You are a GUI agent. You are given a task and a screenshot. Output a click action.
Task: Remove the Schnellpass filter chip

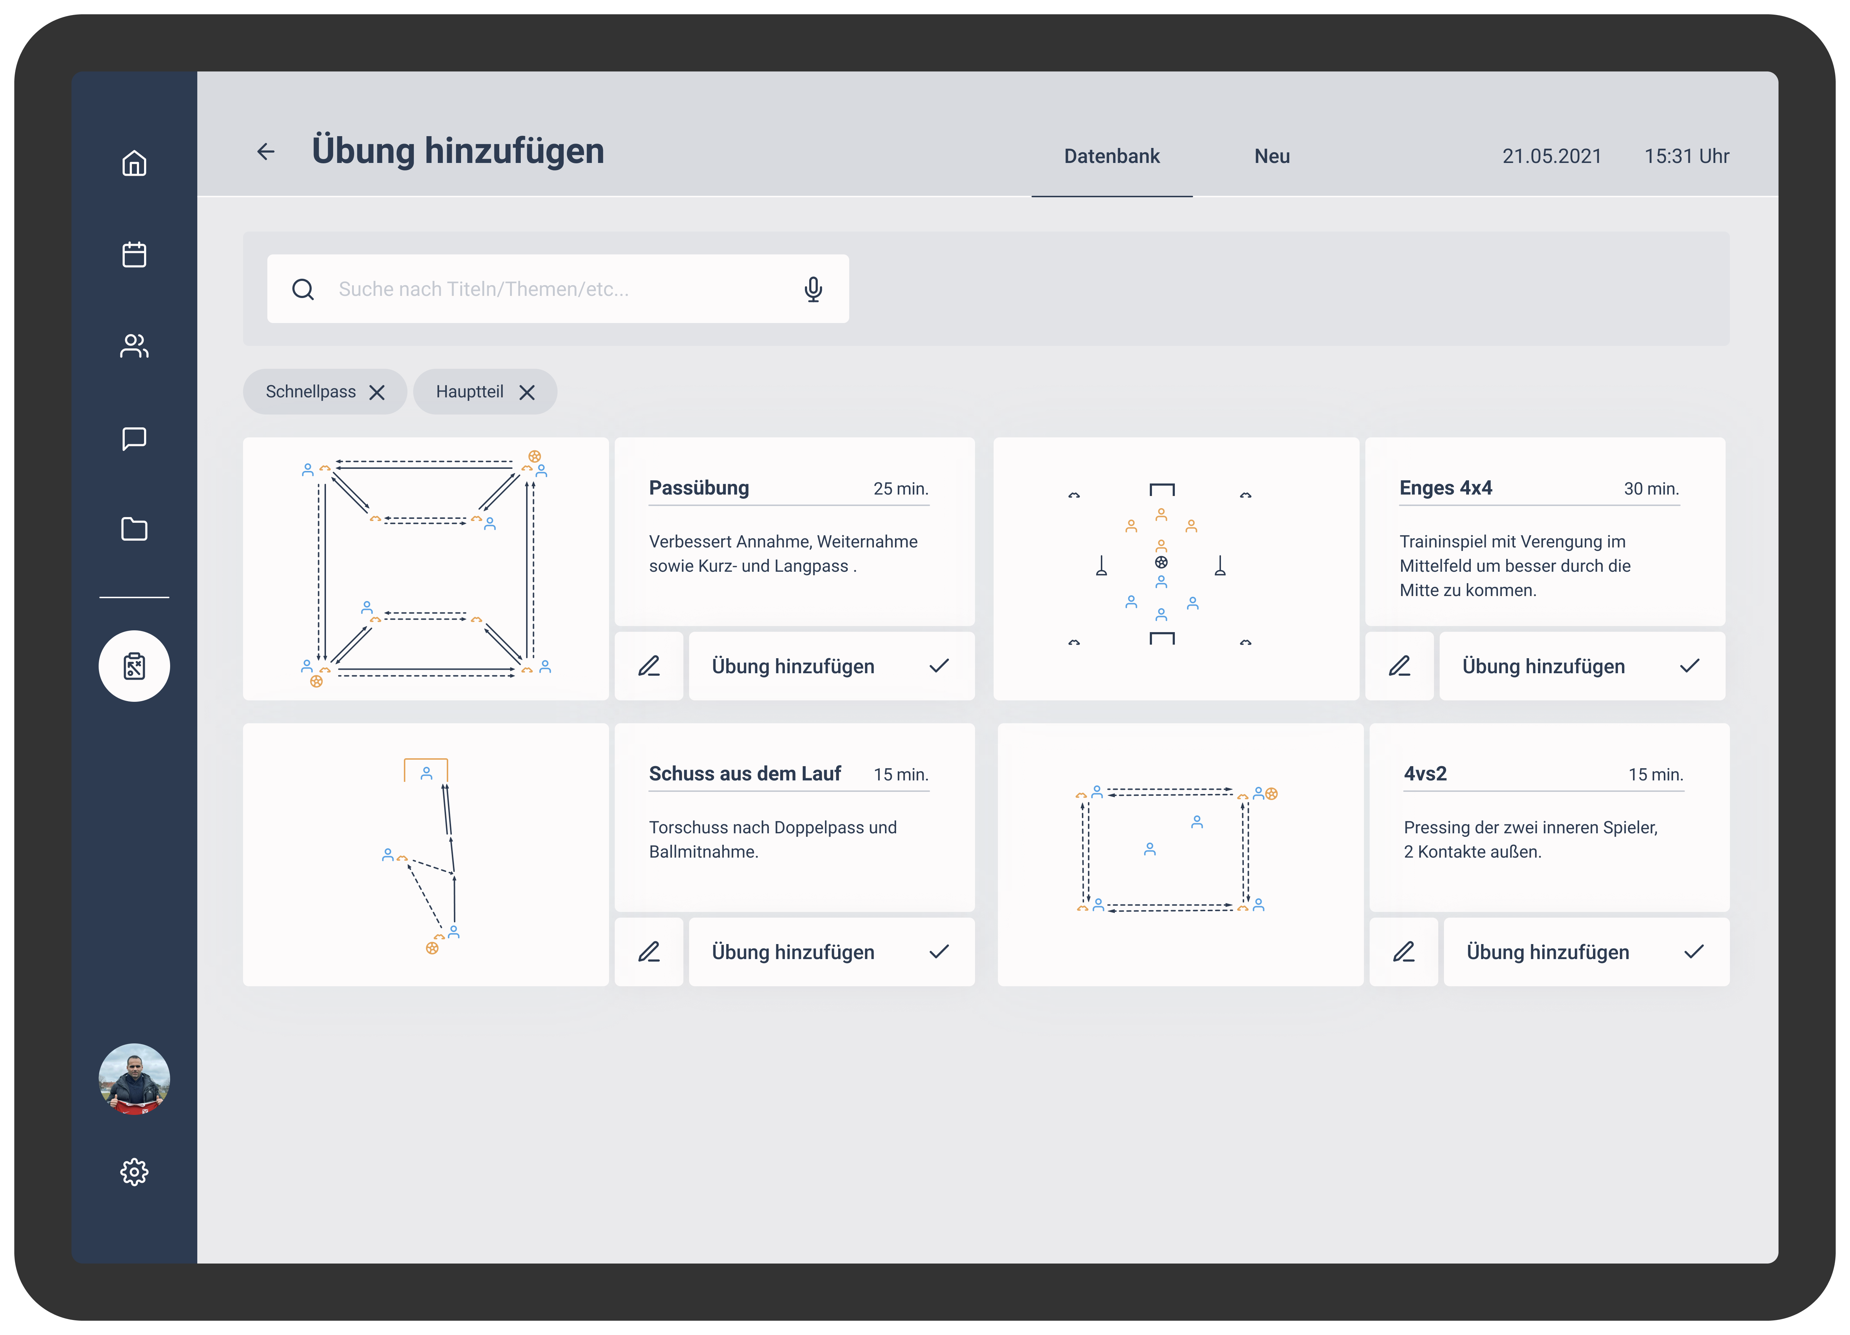(377, 392)
